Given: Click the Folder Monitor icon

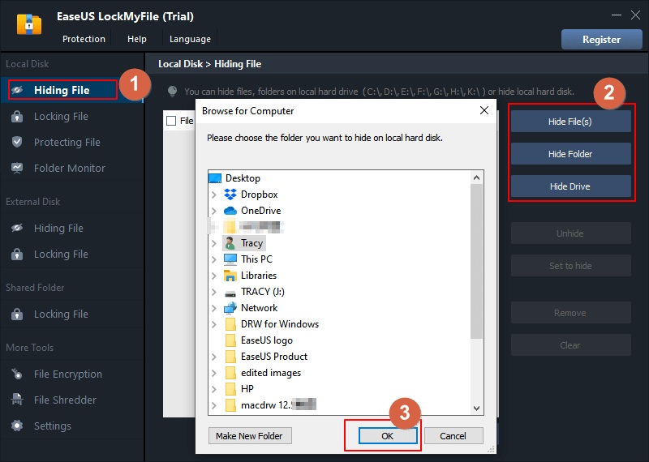Looking at the screenshot, I should click(17, 168).
